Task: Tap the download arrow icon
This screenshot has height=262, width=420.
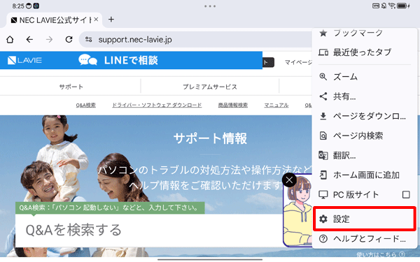Action: point(323,116)
